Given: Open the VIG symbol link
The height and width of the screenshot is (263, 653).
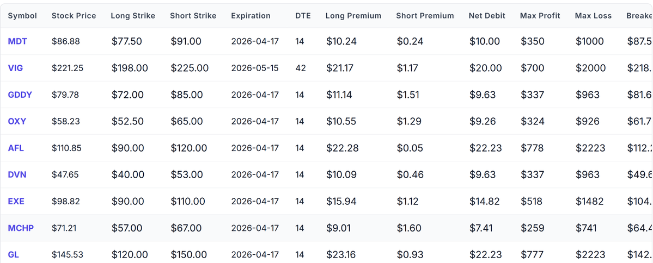Looking at the screenshot, I should pos(16,68).
